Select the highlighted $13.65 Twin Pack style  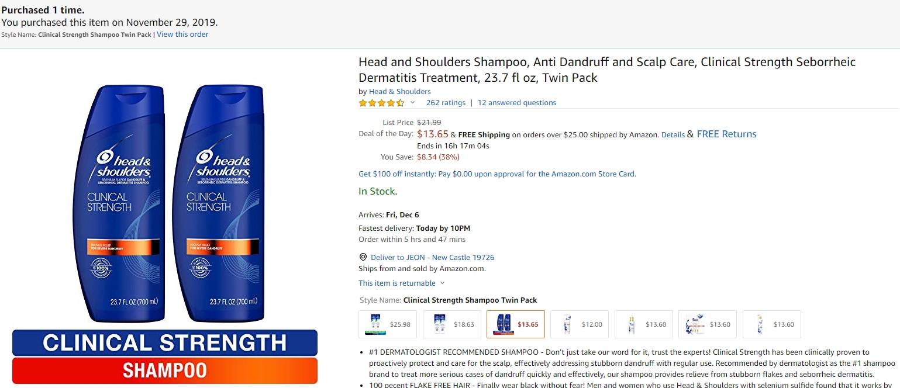516,324
